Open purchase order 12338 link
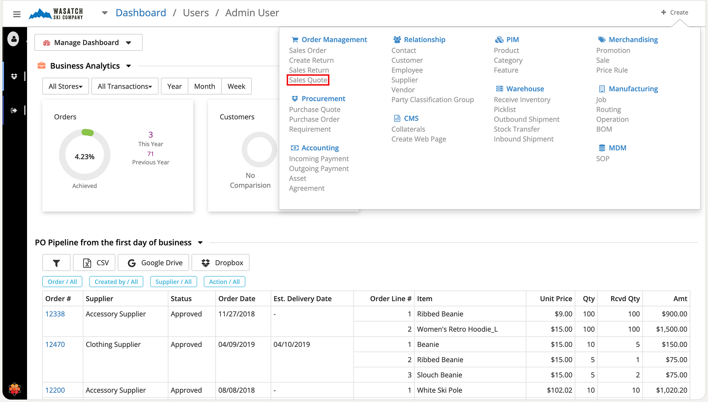This screenshot has height=402, width=708. click(x=55, y=314)
